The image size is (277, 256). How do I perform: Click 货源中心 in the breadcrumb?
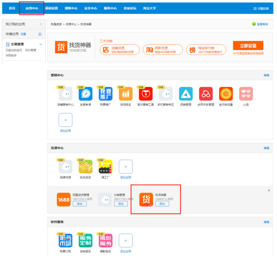pos(71,24)
